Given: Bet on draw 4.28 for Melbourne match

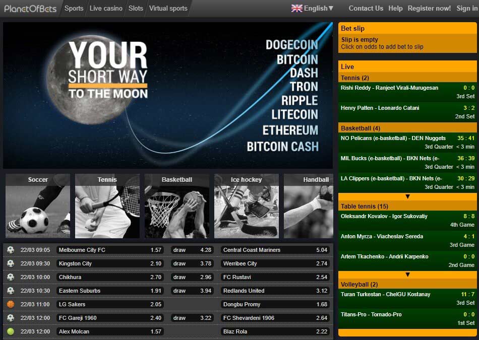Looking at the screenshot, I should (x=192, y=250).
